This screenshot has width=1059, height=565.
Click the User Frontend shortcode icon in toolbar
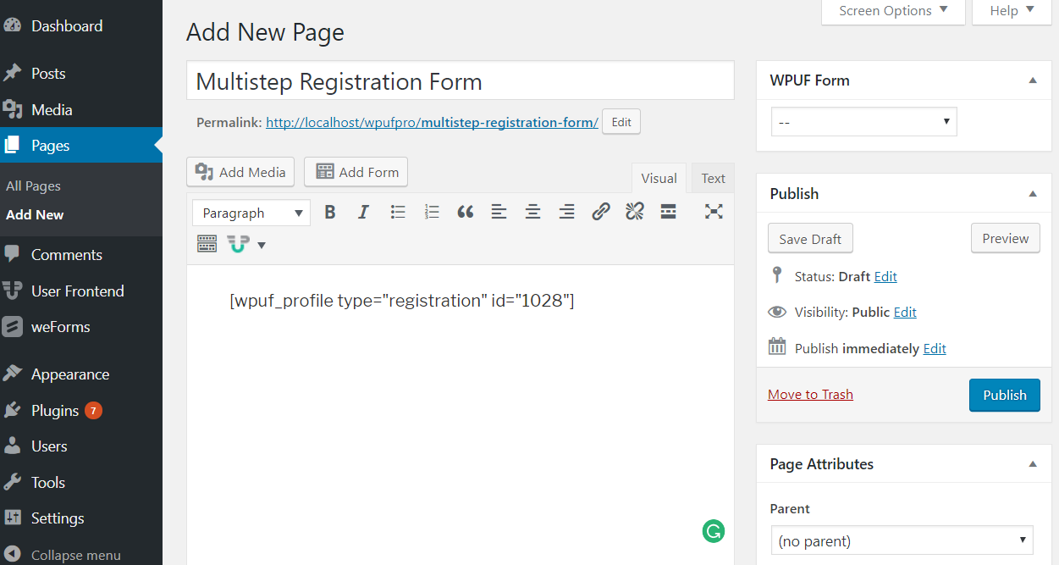(238, 245)
